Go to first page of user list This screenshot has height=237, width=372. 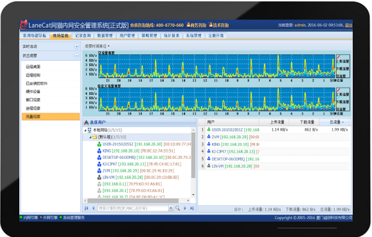point(86,208)
